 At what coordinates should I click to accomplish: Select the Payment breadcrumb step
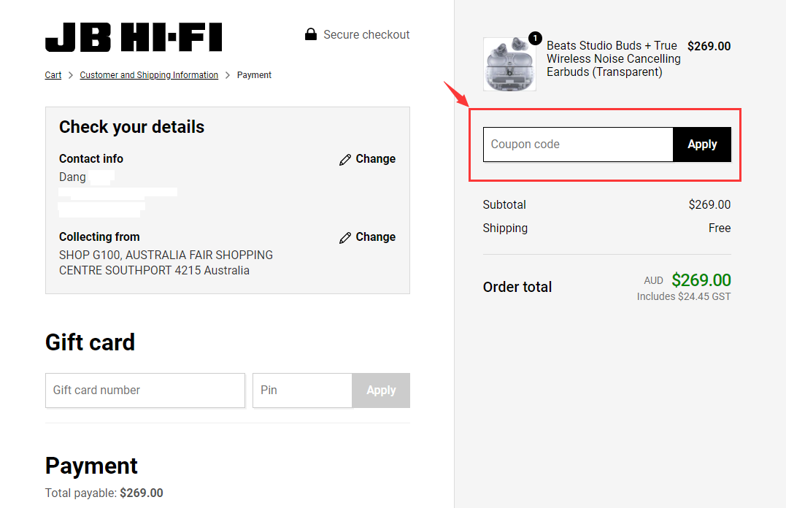[x=254, y=75]
